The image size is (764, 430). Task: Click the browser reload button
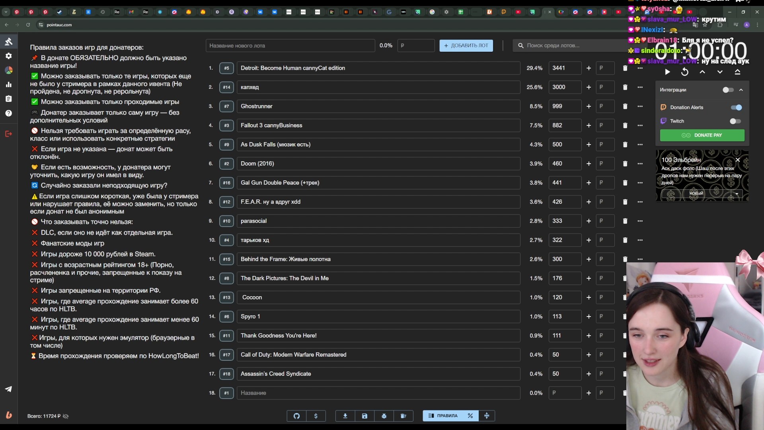pyautogui.click(x=28, y=25)
